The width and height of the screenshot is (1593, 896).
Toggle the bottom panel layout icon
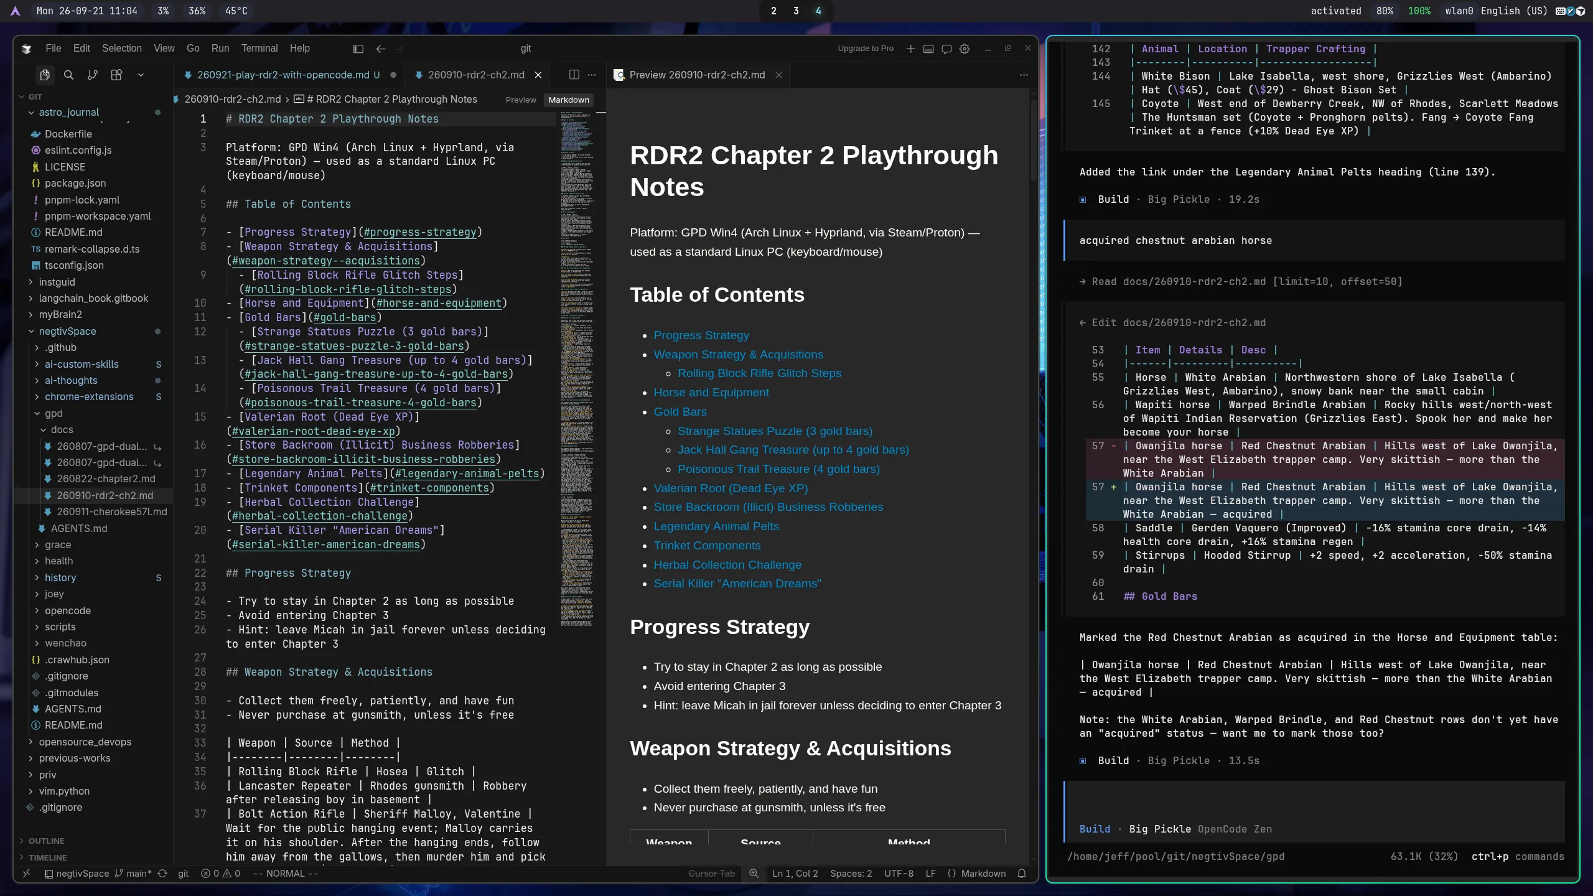(928, 49)
